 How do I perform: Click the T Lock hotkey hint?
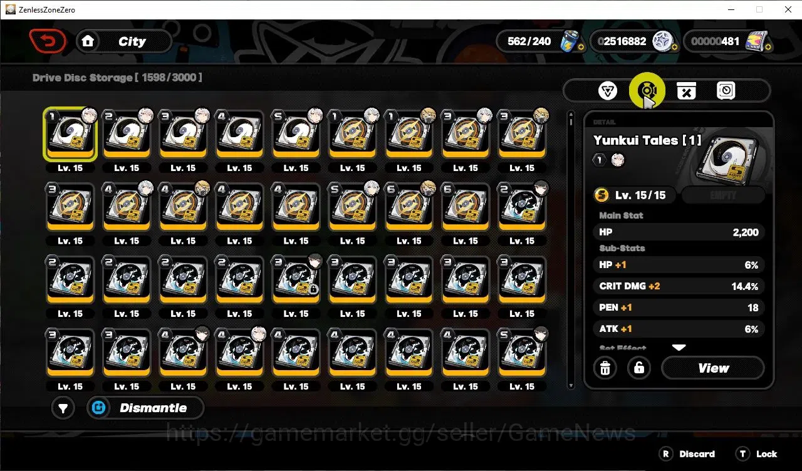point(756,454)
